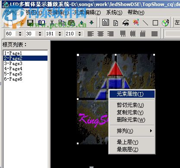Click the stepper arrows for value 181
This screenshot has height=168, width=180.
(60, 34)
